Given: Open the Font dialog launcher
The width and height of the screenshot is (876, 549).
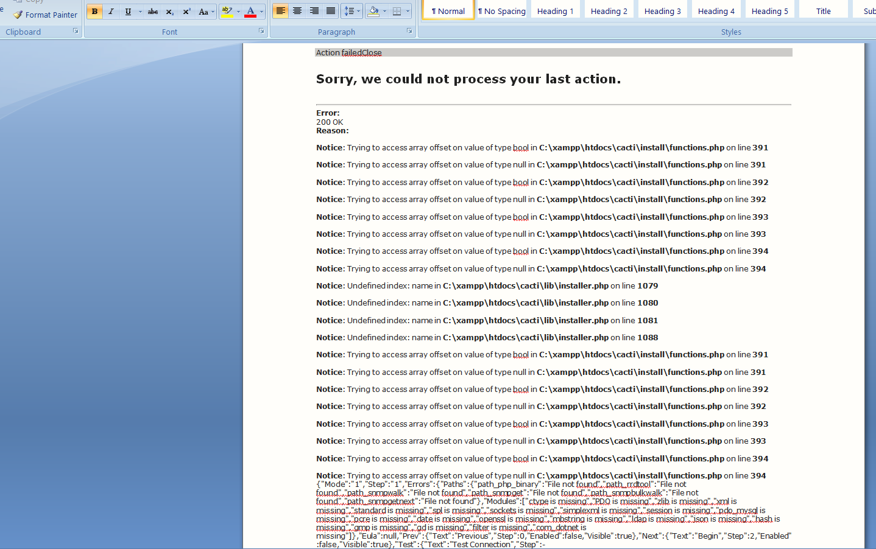Looking at the screenshot, I should click(261, 31).
